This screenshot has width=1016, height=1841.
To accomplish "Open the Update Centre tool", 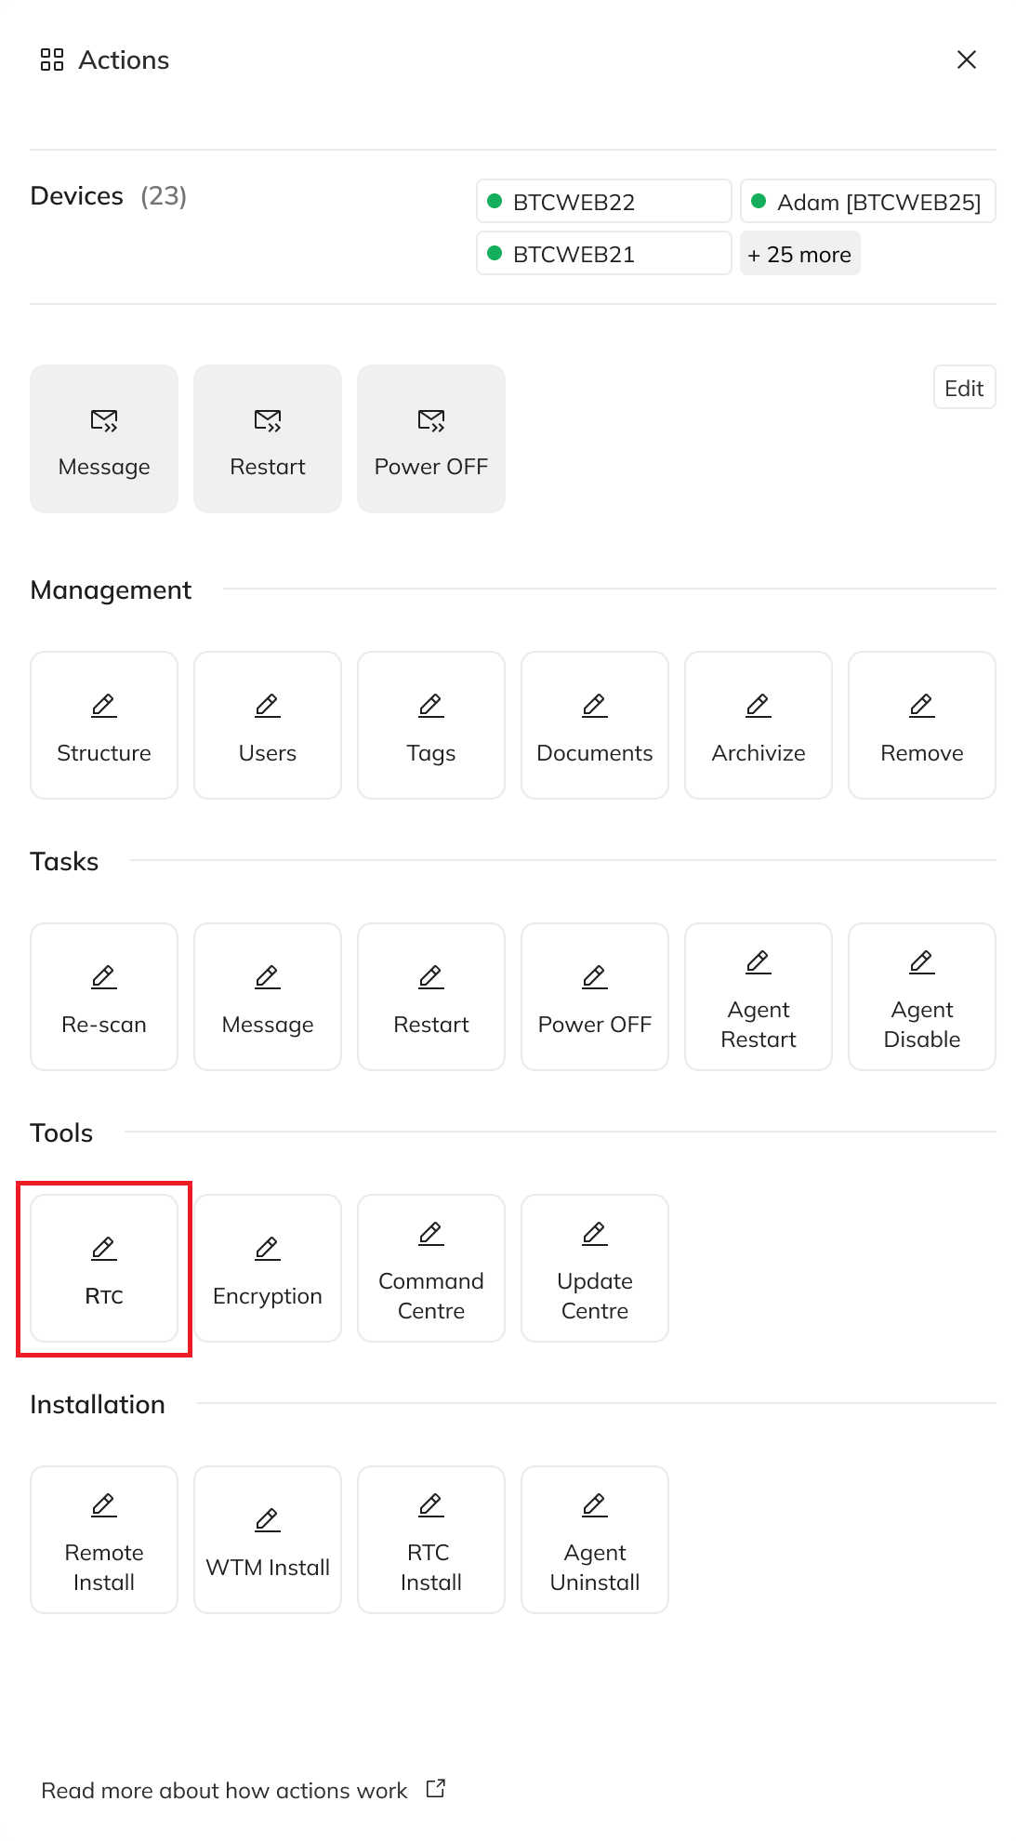I will pos(595,1268).
